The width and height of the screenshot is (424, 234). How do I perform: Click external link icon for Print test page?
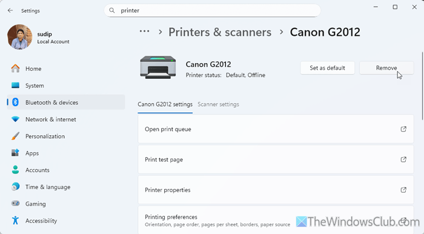[403, 159]
